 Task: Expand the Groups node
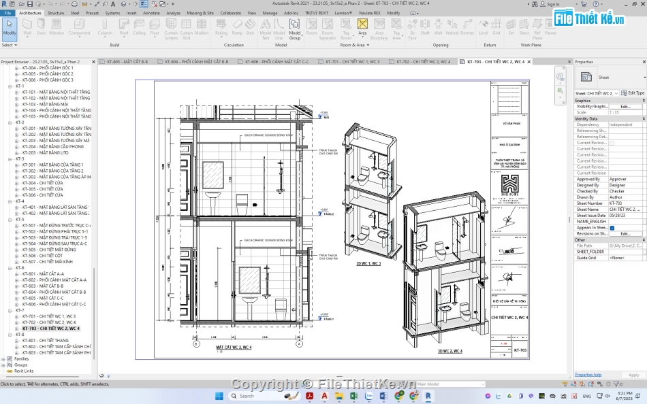coord(3,365)
